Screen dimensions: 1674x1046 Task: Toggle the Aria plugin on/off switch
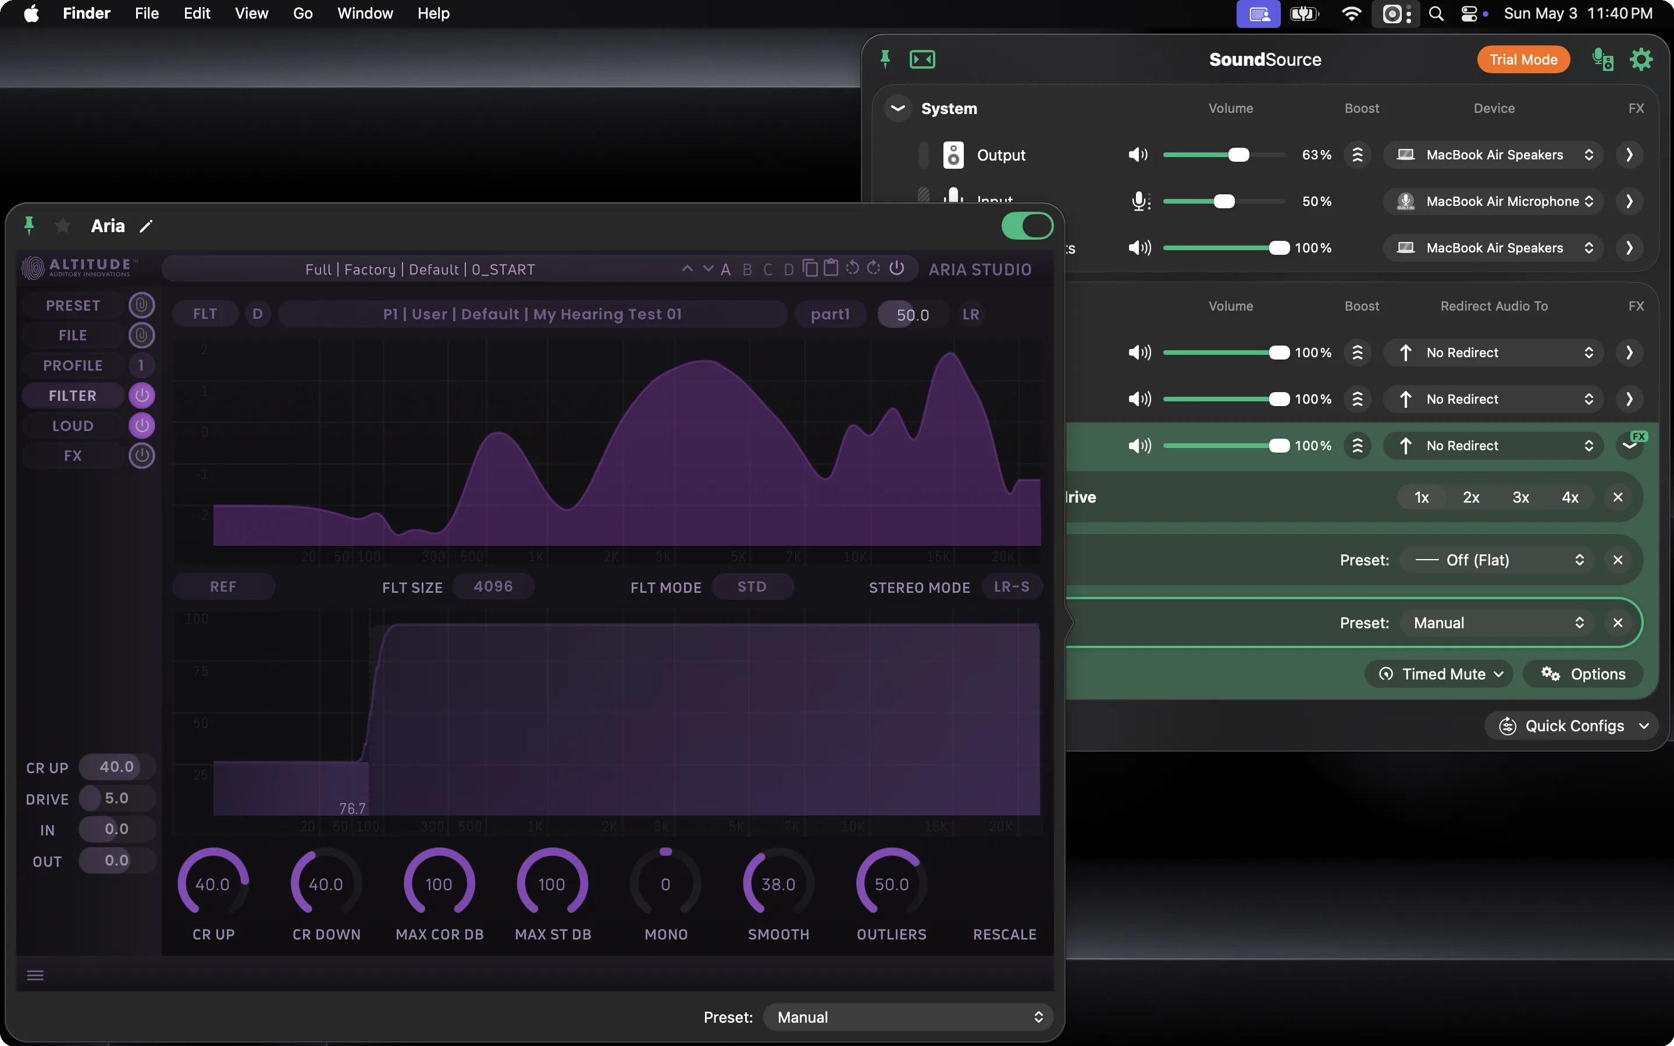1028,226
